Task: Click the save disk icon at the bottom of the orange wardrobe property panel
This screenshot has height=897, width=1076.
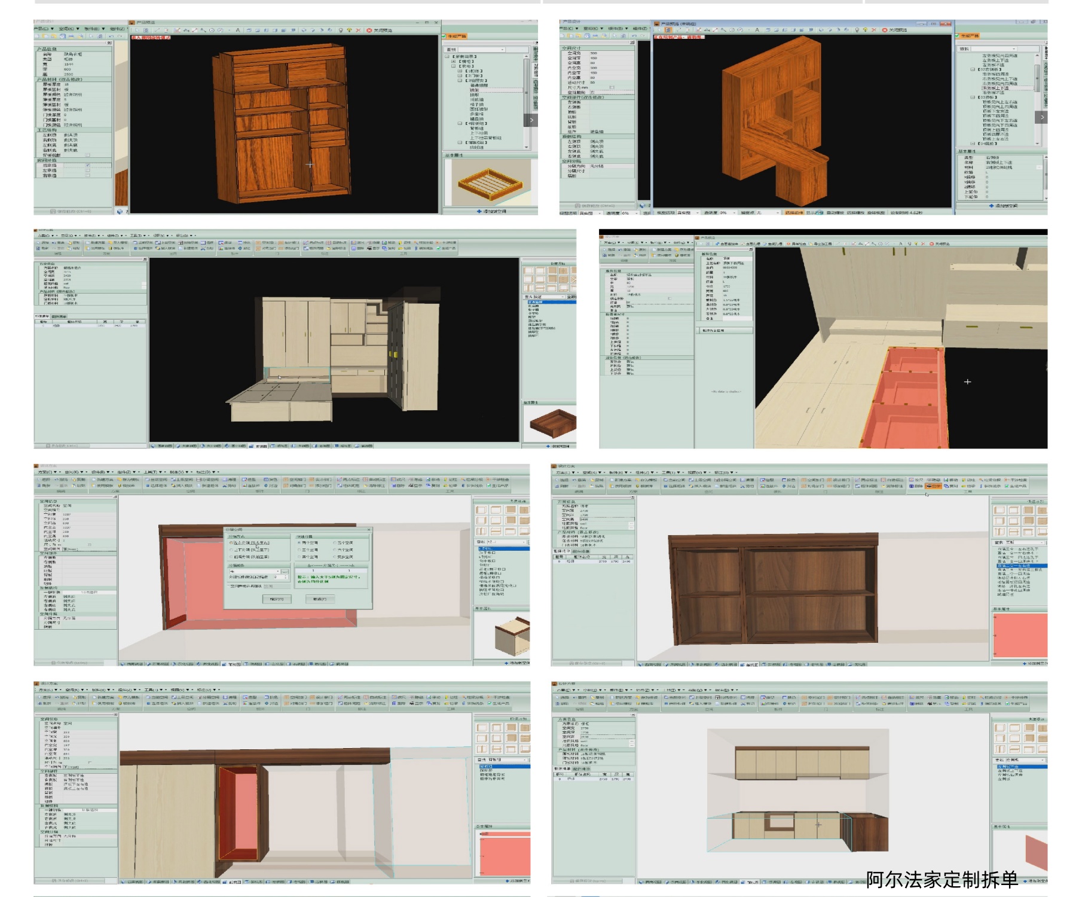Action: 53,211
